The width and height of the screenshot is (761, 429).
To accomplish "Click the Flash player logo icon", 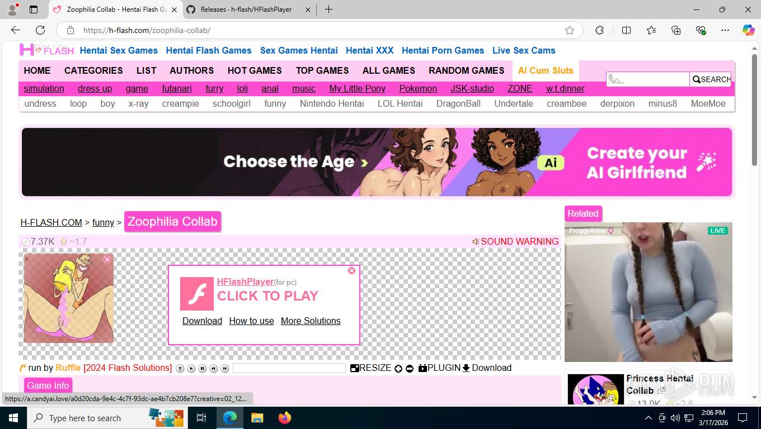I will 197,293.
